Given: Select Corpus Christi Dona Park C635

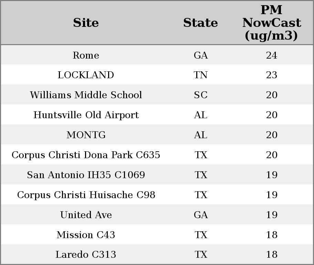Looking at the screenshot, I should coord(86,155).
